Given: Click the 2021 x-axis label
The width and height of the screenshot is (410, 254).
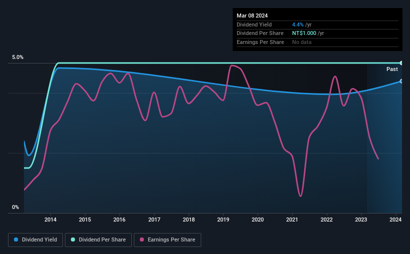Looking at the screenshot, I should click(292, 219).
